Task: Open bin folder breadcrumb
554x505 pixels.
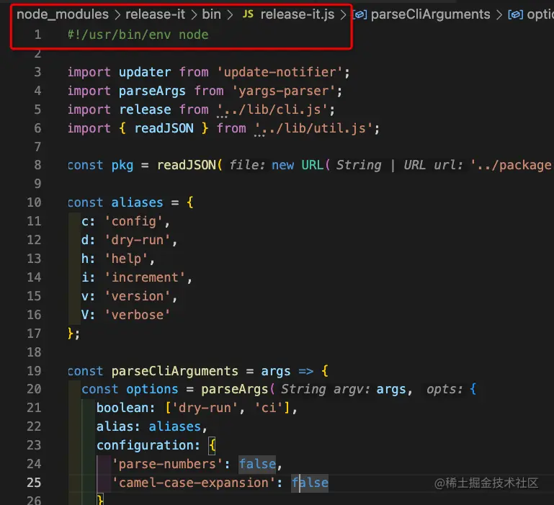Action: 211,14
